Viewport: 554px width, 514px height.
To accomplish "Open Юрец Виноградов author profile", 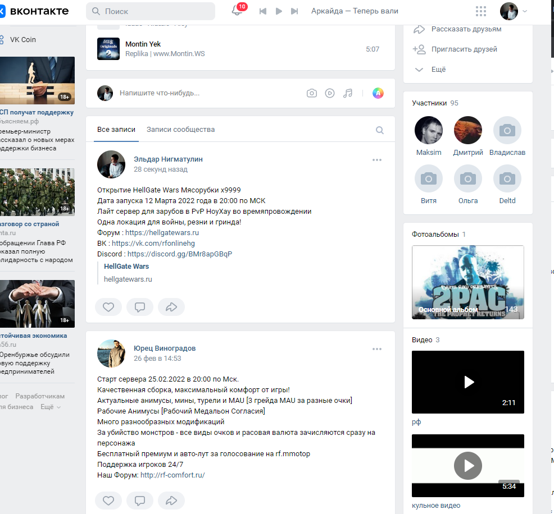I will click(165, 348).
